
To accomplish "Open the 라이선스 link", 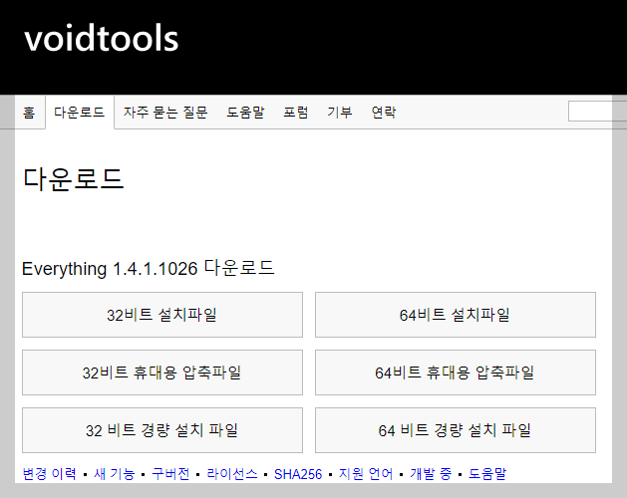I will (232, 474).
